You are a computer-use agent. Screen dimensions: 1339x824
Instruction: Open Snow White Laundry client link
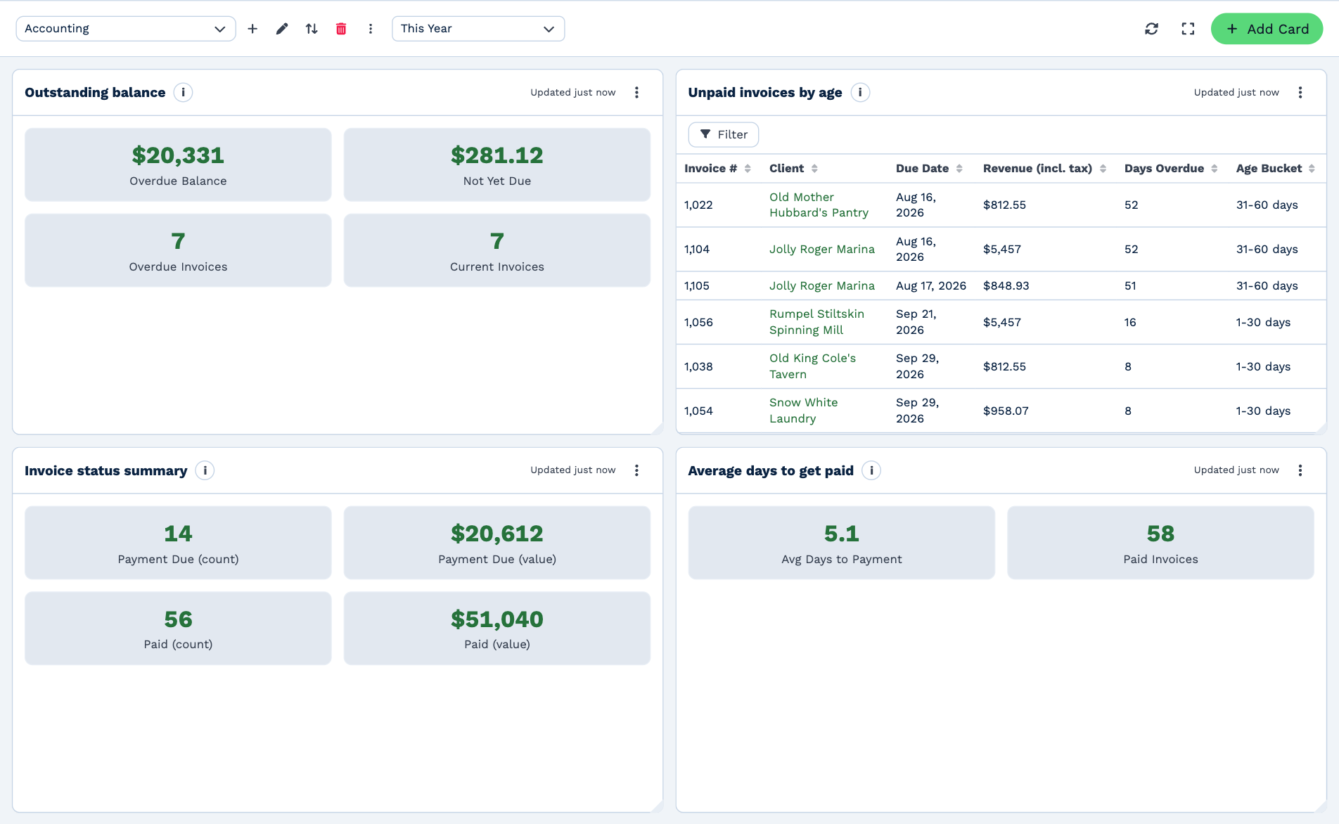point(803,411)
